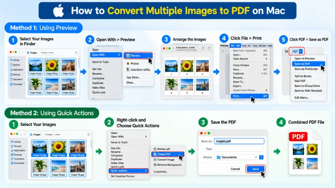The image size is (335, 188).
Task: Select Create PDF in the Quick Actions submenu
Action: point(168,154)
